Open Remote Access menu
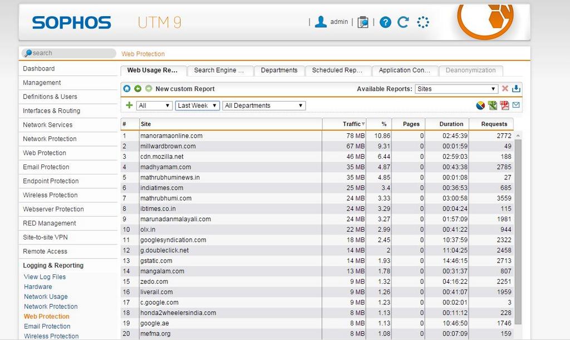570x340 pixels. click(x=68, y=252)
